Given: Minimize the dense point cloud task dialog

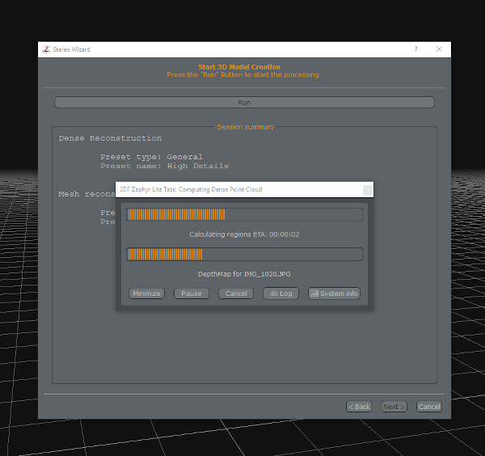Looking at the screenshot, I should 146,293.
